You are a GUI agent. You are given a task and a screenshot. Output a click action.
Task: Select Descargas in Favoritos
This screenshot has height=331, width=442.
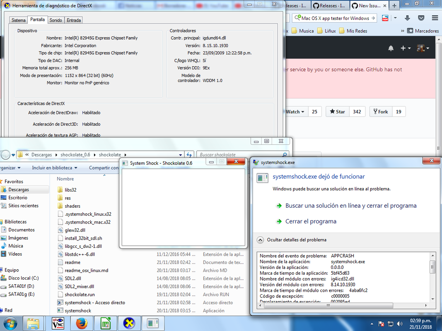pyautogui.click(x=19, y=190)
